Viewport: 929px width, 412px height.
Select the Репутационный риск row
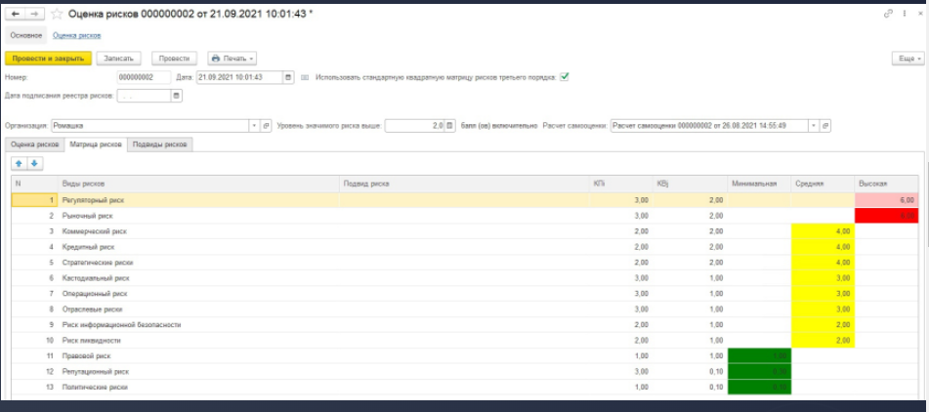pyautogui.click(x=465, y=371)
